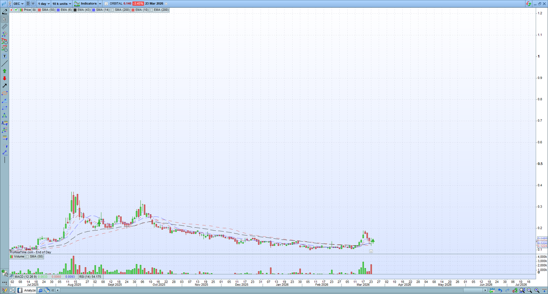Enable the EMA (200) indicator
Viewport: 548px width, 294px height.
point(159,10)
